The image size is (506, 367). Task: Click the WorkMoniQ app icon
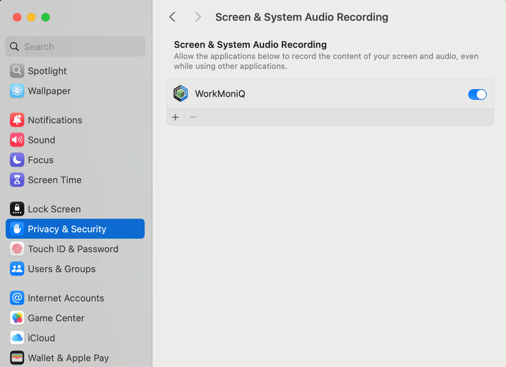[x=181, y=93]
